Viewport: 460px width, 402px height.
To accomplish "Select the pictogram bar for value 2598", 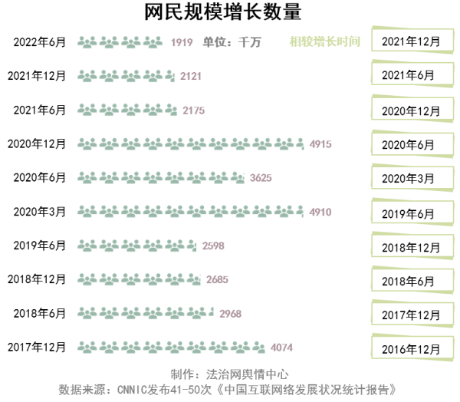I will pos(137,245).
